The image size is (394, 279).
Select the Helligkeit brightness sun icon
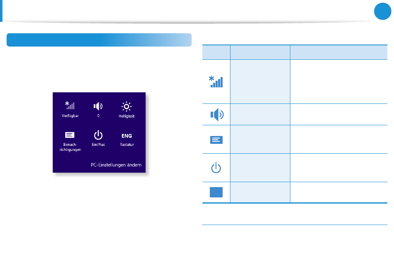126,107
